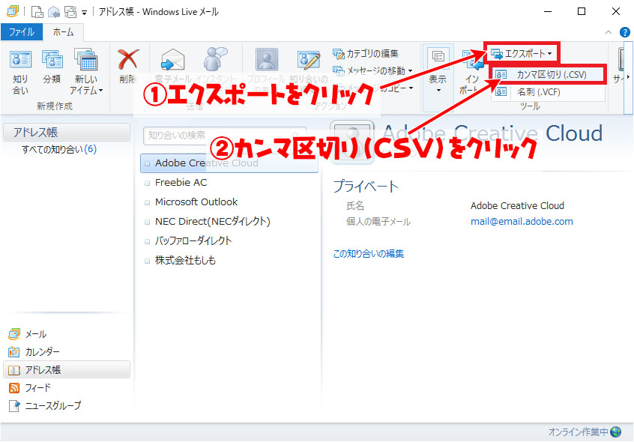Screen dimensions: 634x442
Task: Click the 分類 category icon
Action: pyautogui.click(x=52, y=59)
